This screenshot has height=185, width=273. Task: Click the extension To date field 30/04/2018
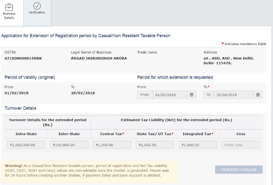point(233,95)
